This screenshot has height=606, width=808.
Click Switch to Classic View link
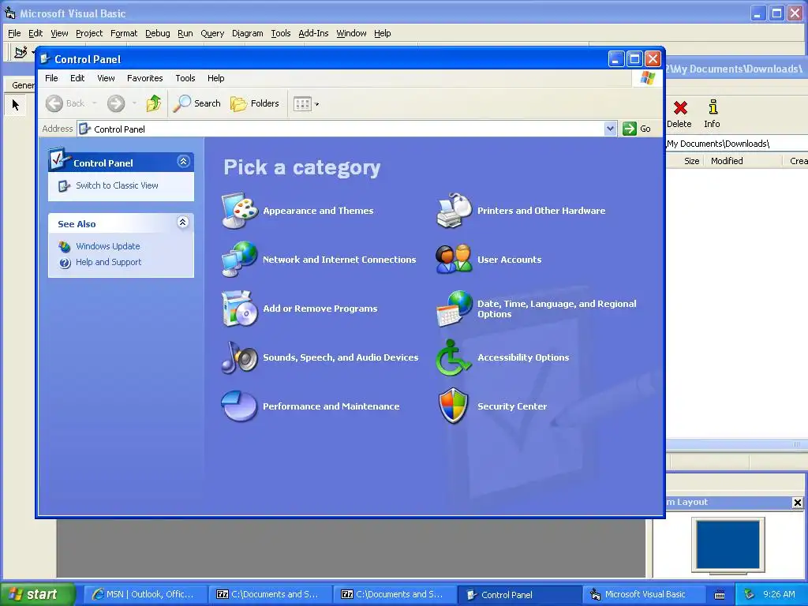pos(117,185)
